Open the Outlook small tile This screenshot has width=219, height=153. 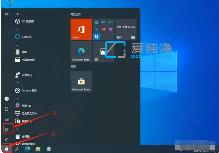(96, 22)
